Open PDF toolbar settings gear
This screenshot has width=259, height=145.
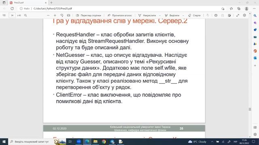[244, 15]
